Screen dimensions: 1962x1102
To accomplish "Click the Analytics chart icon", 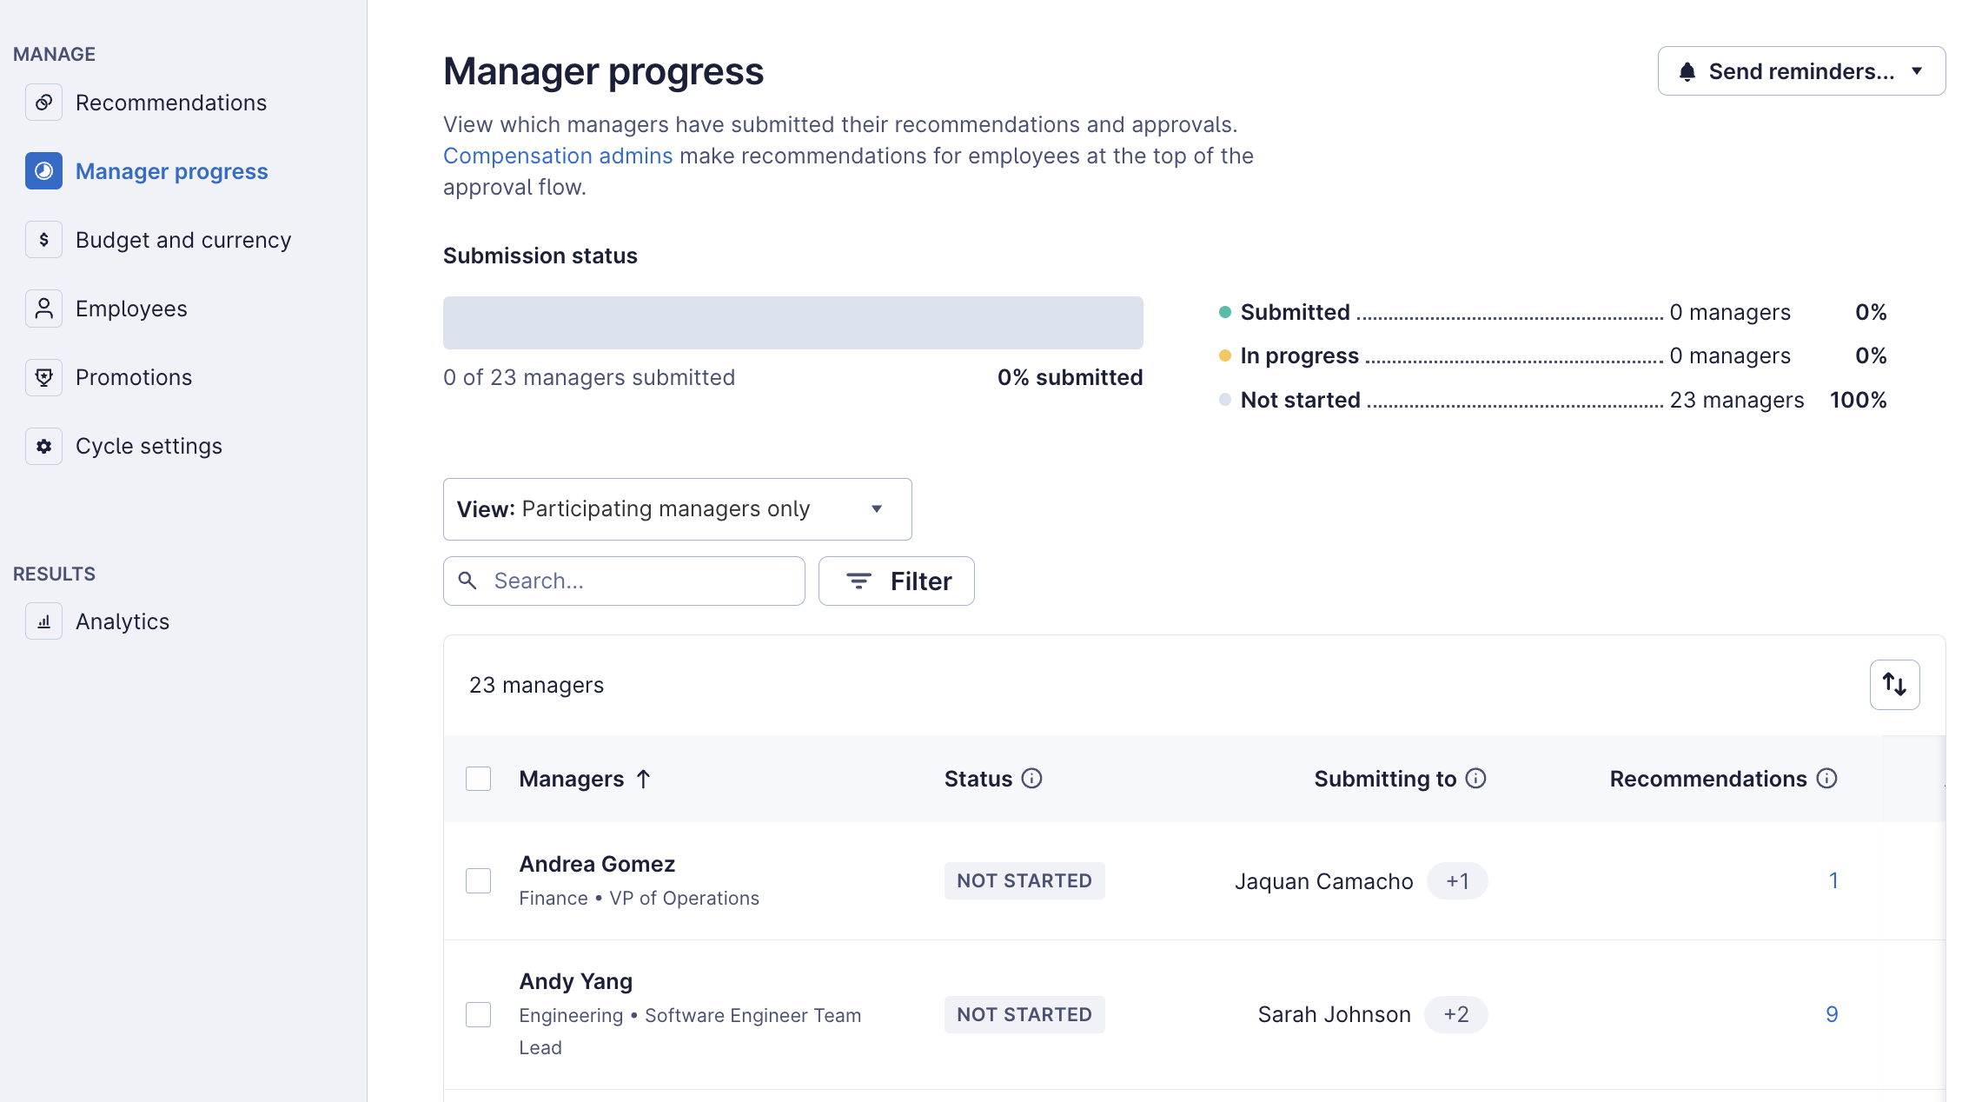I will coord(43,621).
